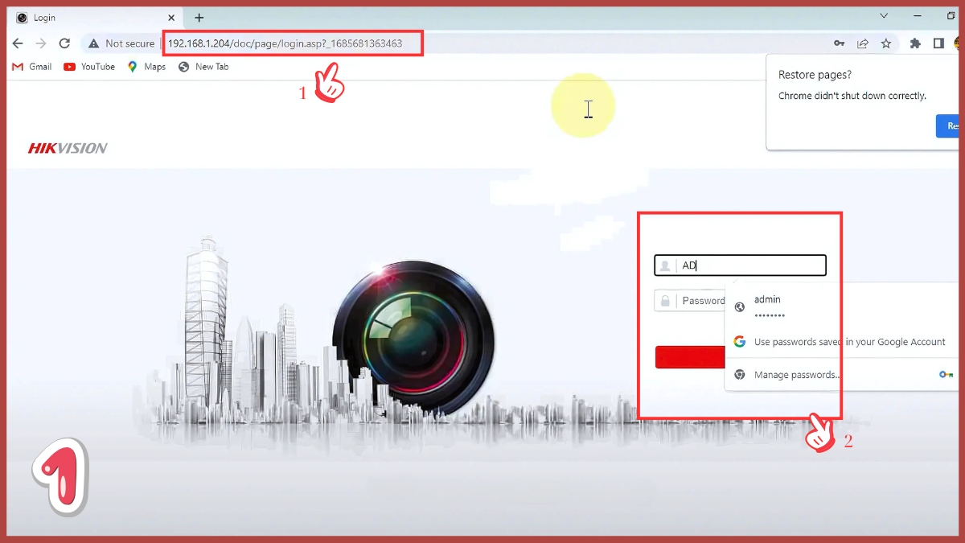Open the Not secure site info
The height and width of the screenshot is (543, 965).
click(121, 43)
